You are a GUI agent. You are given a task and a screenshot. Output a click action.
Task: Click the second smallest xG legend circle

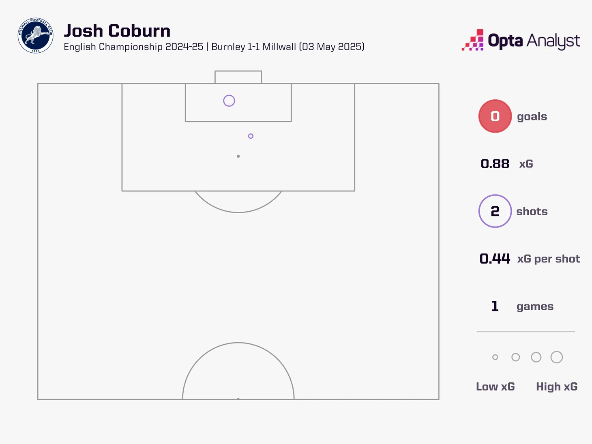tap(515, 357)
